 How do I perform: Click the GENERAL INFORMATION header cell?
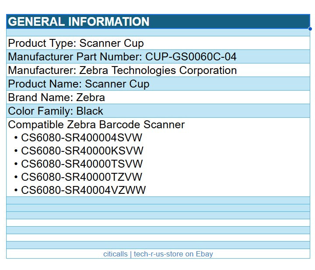(x=79, y=21)
